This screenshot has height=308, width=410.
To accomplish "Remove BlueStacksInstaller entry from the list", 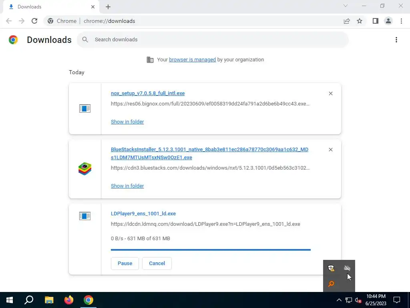I will pyautogui.click(x=330, y=150).
